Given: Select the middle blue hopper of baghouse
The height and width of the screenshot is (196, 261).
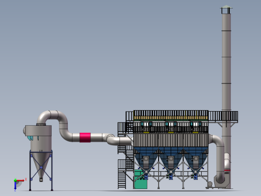Looking at the screenshot, I should pos(171,159).
